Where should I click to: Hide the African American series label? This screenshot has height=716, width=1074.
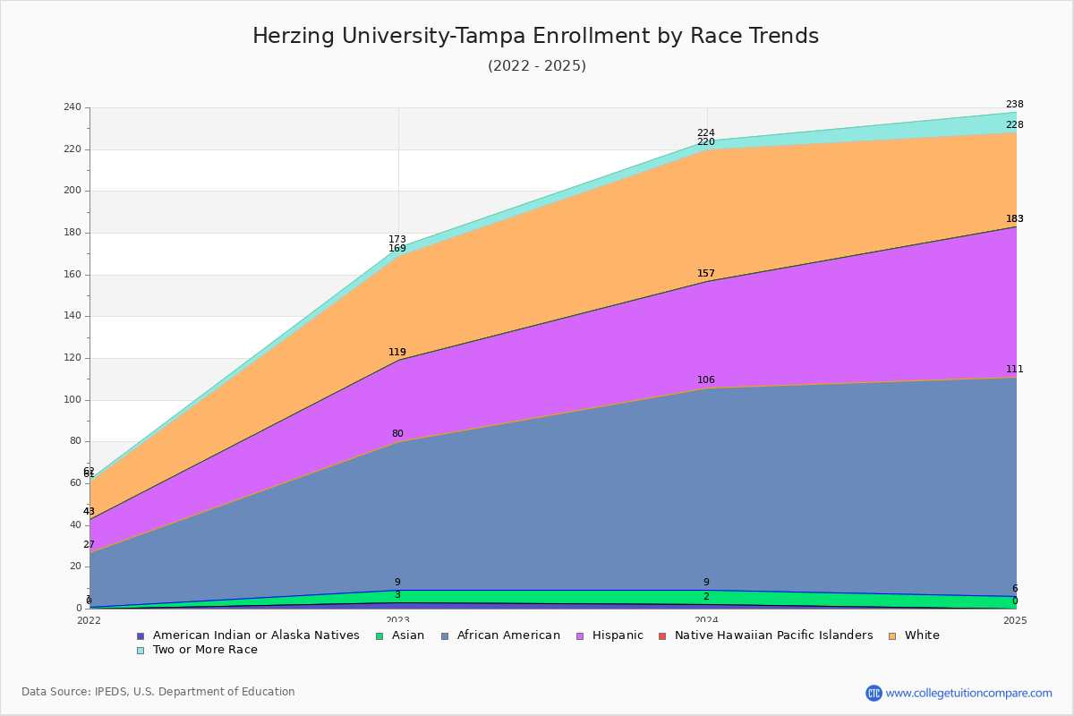pos(508,635)
